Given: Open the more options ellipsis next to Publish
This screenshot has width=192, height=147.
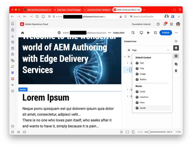Looking at the screenshot, I should [x=176, y=33].
